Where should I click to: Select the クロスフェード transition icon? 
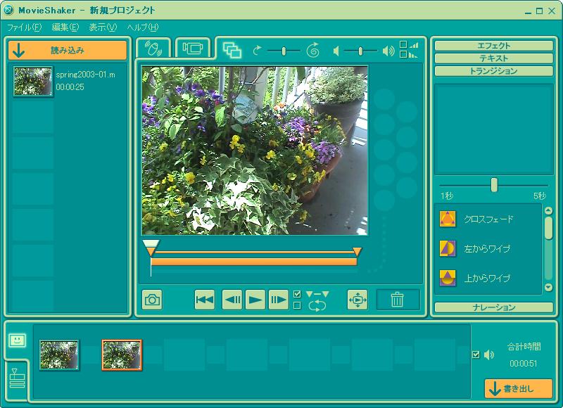pyautogui.click(x=448, y=219)
